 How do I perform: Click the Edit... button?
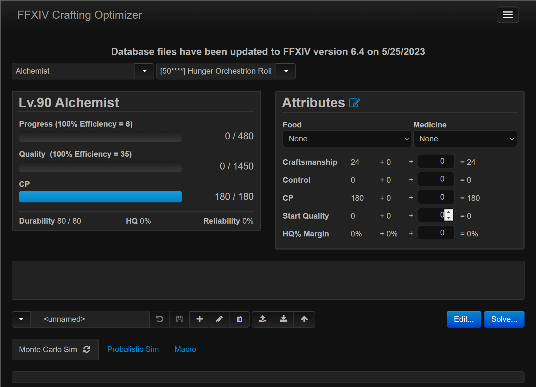pyautogui.click(x=464, y=319)
